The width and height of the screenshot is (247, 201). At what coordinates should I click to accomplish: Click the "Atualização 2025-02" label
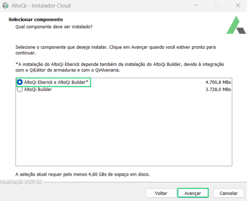(x=21, y=182)
